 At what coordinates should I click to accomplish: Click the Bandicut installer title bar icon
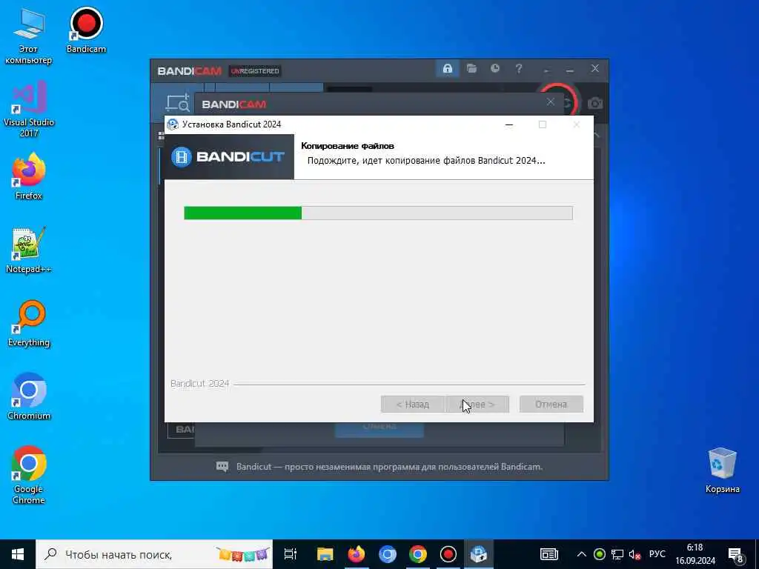(x=172, y=124)
